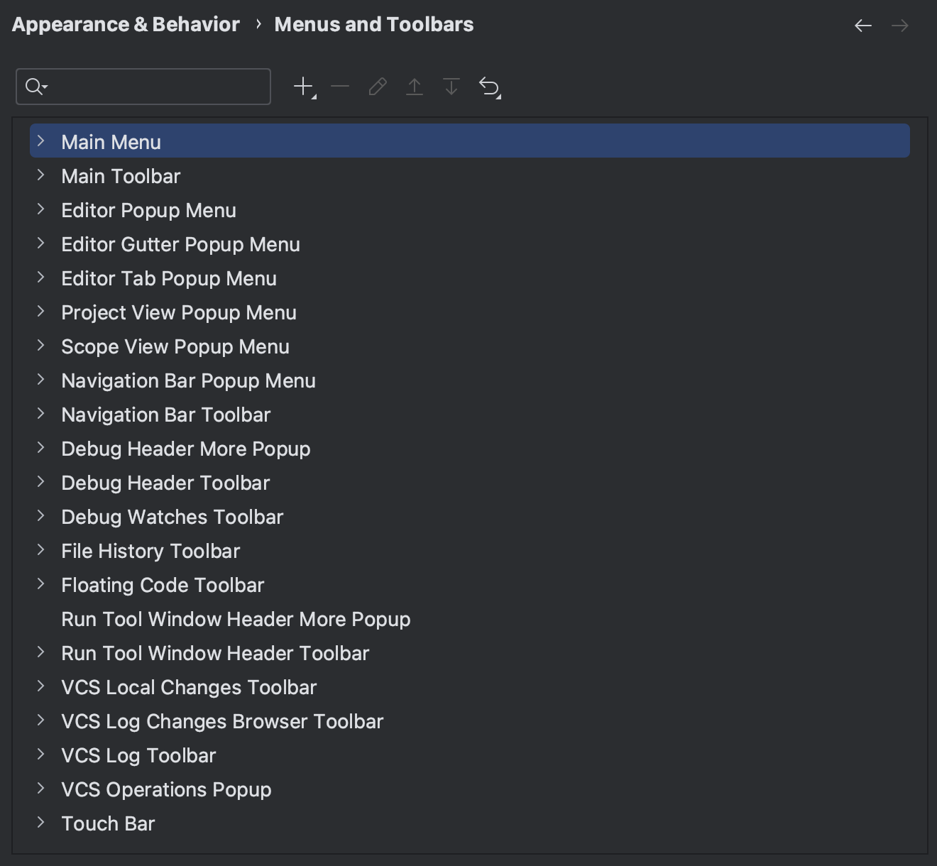Expand the Project View Popup Menu node
Screen dimensions: 937x866
[x=40, y=311]
